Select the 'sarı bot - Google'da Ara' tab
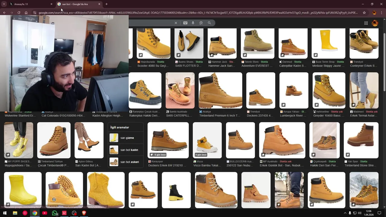 coord(79,4)
